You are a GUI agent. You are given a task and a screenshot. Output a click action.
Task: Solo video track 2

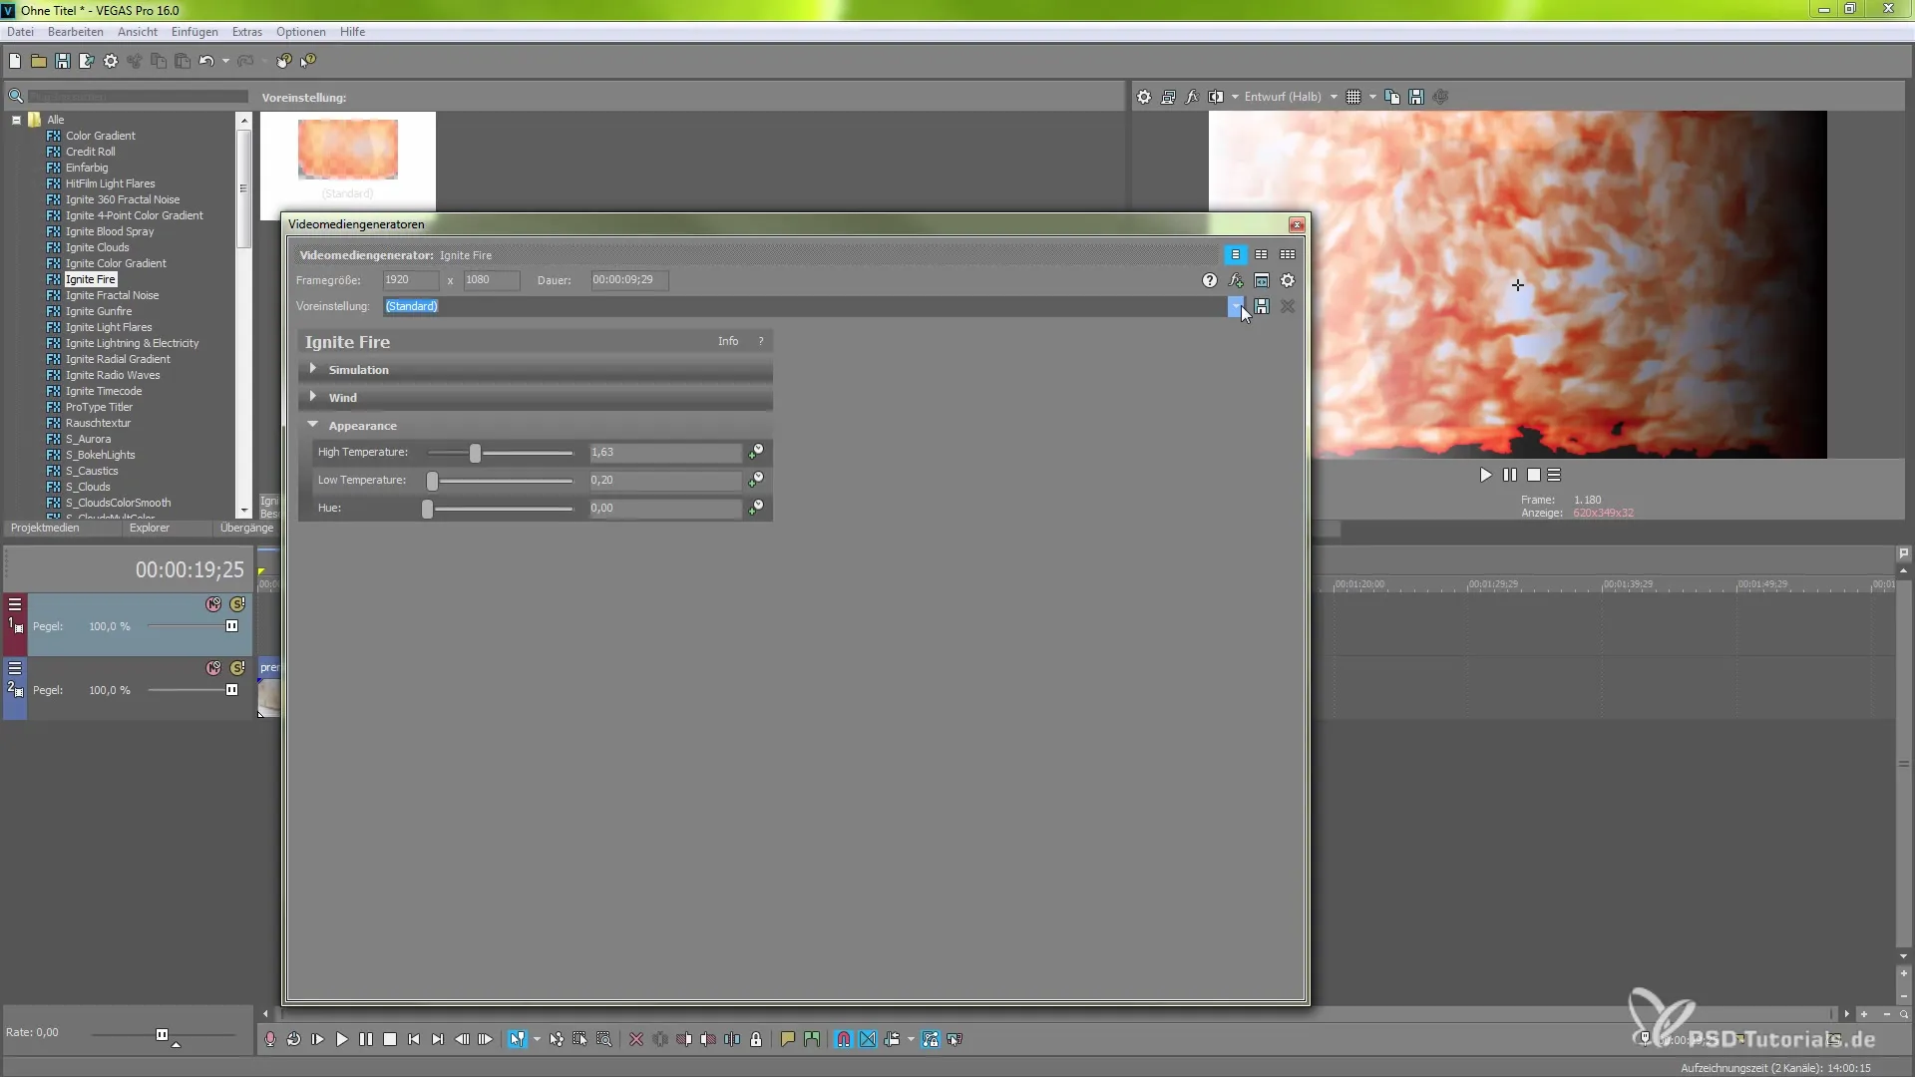click(237, 668)
